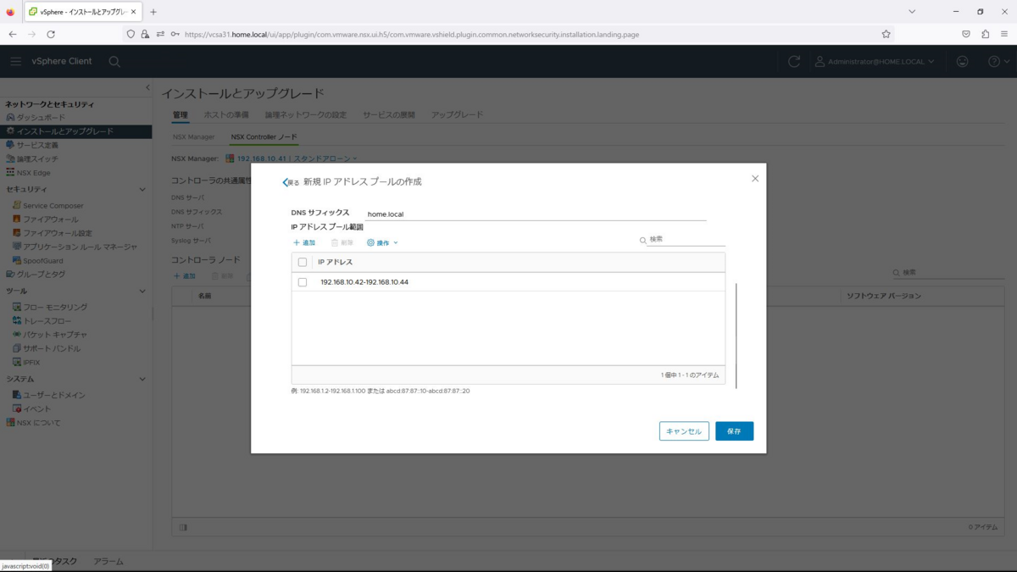Open browser extensions icon
1017x572 pixels.
click(985, 34)
